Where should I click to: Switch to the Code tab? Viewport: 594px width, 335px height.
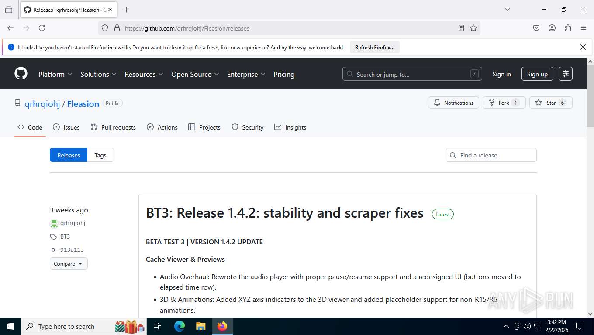click(x=30, y=127)
